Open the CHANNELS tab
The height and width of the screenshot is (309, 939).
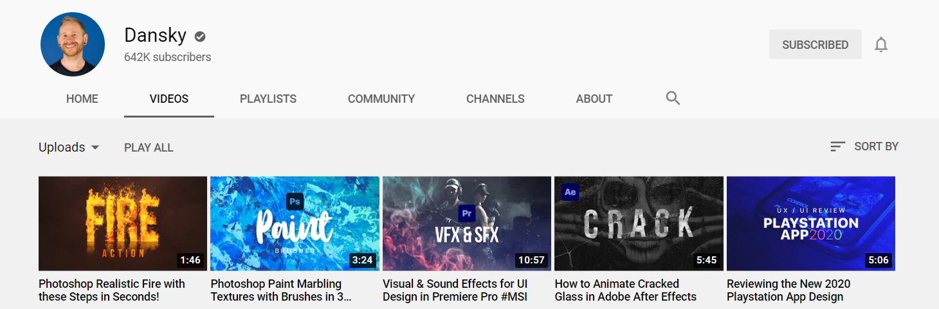tap(495, 99)
